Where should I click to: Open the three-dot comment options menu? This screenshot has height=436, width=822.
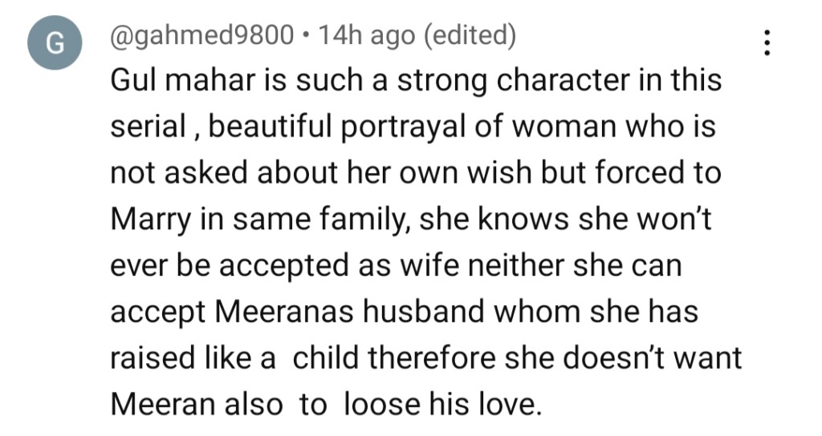coord(767,42)
